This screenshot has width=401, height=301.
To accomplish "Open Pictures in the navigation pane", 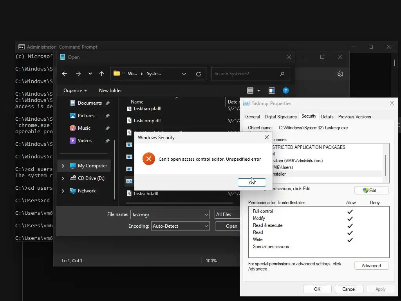I will tap(86, 116).
